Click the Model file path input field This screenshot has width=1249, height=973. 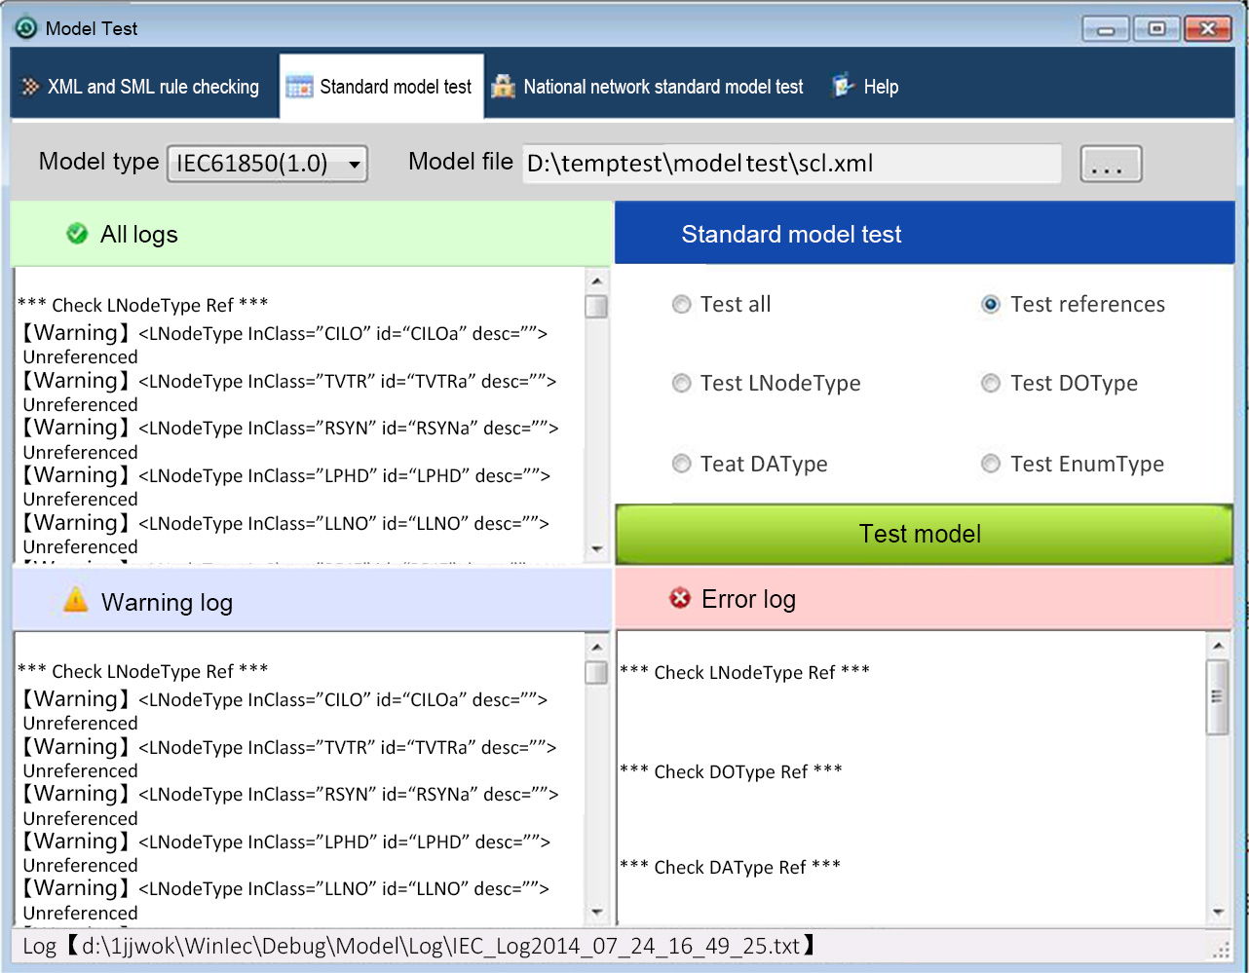coord(791,164)
